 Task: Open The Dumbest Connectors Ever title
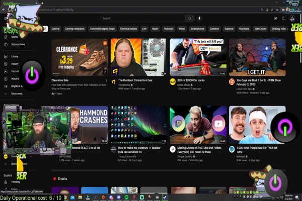[135, 80]
